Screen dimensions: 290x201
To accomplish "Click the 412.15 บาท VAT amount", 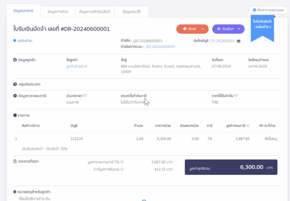I will 163,169.
